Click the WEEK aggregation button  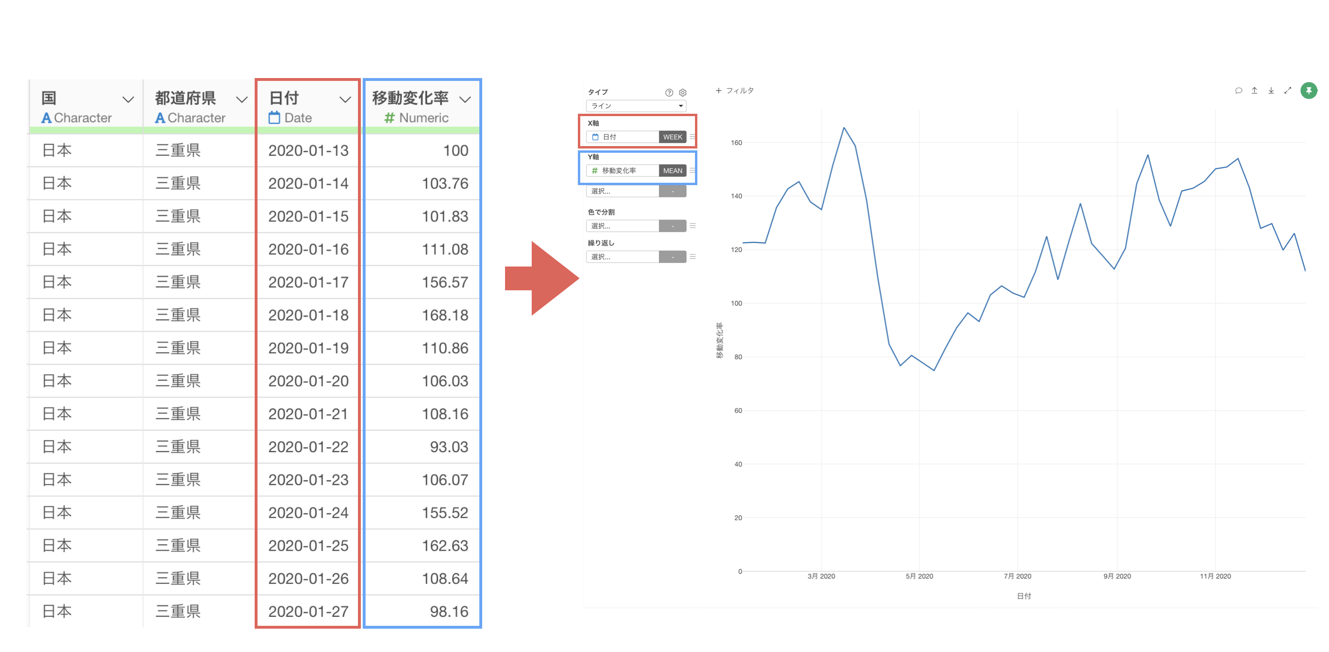point(672,137)
